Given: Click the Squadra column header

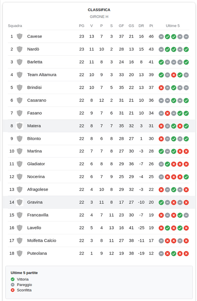Looking at the screenshot, I should (x=15, y=26).
